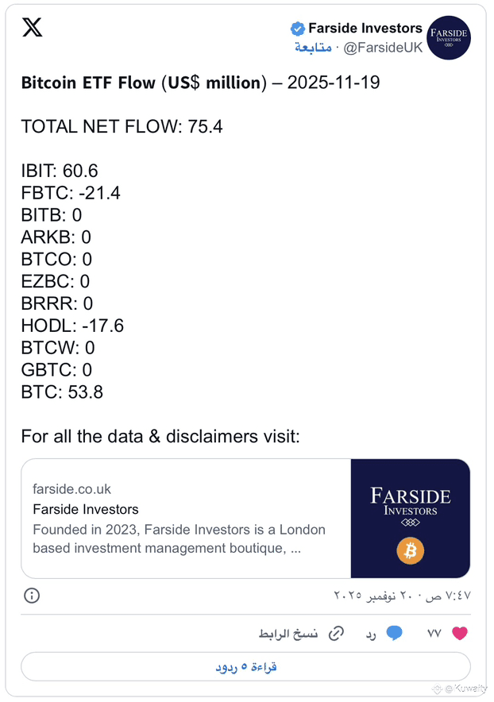The height and width of the screenshot is (702, 494).
Task: Like the post with the heart icon
Action: 460,634
